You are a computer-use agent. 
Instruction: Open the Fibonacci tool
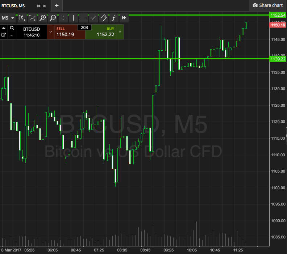[114, 18]
